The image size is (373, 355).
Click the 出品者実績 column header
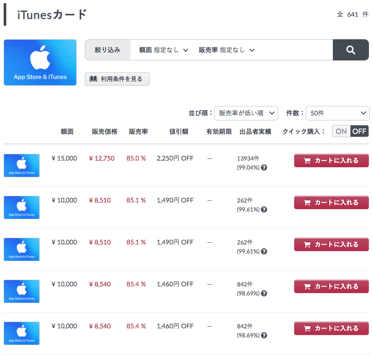pos(255,132)
